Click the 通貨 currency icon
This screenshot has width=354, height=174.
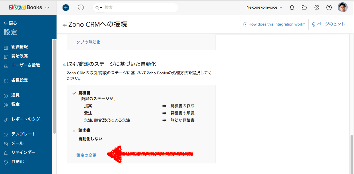(x=6, y=96)
